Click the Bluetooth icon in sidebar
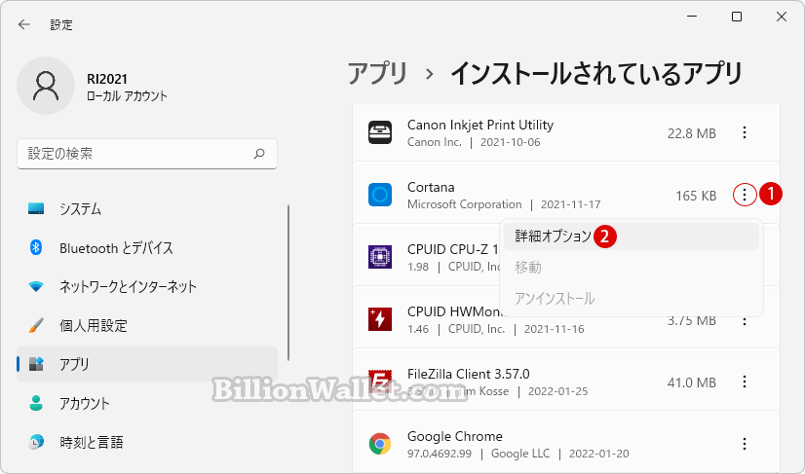The width and height of the screenshot is (805, 474). pyautogui.click(x=36, y=248)
